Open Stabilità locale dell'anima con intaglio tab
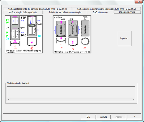Screen dimensions: 144x122 click(65, 12)
